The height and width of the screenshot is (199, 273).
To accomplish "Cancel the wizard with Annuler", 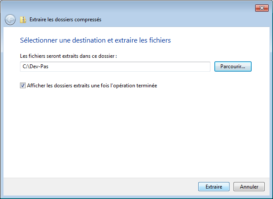I will coord(249,187).
